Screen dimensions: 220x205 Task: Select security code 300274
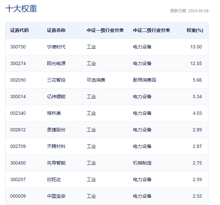[18, 63]
